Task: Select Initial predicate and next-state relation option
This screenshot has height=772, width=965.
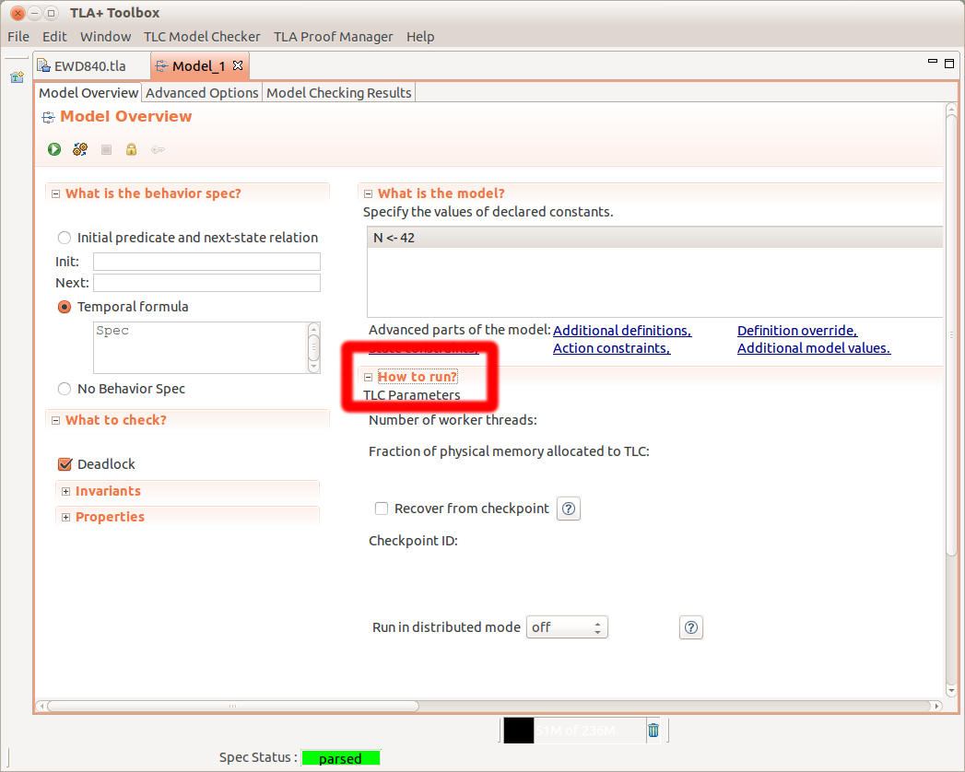Action: pyautogui.click(x=65, y=238)
